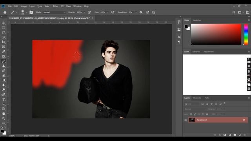Select the Quick Selection tool
The image size is (251, 141).
4,38
